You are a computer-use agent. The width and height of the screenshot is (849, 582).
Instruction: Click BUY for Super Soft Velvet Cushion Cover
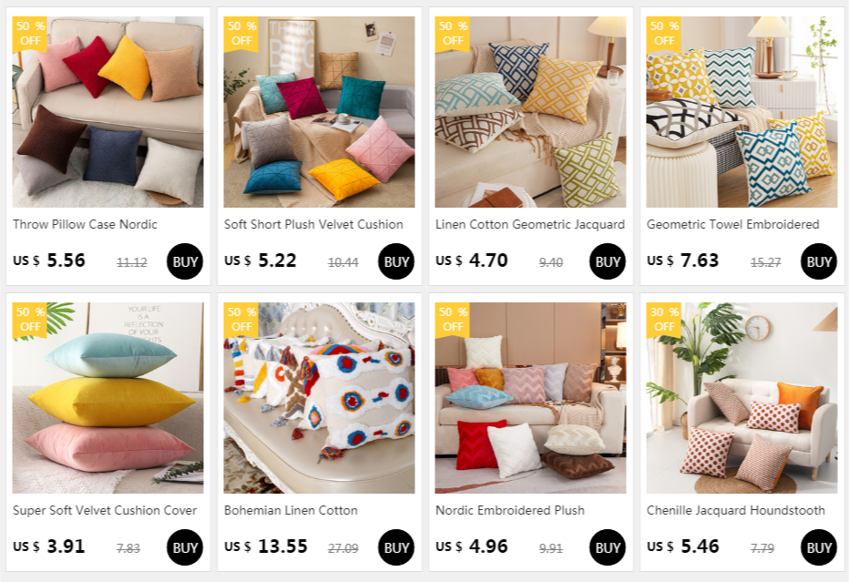tap(185, 547)
